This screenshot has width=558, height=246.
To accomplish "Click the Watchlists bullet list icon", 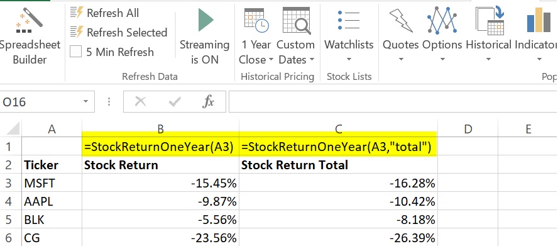I will coord(349,20).
